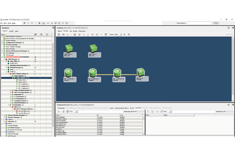Click the zoom in magnifier icon
235x155 pixels.
[129, 35]
